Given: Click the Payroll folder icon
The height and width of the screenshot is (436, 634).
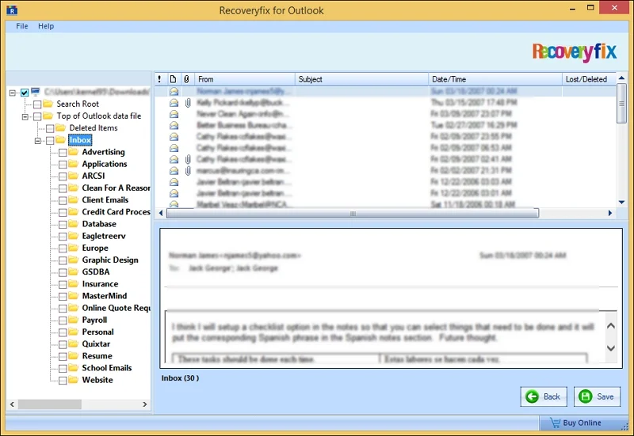Looking at the screenshot, I should (x=73, y=320).
